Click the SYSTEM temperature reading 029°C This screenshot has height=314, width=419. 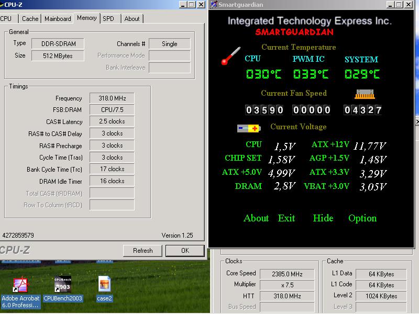click(x=362, y=74)
